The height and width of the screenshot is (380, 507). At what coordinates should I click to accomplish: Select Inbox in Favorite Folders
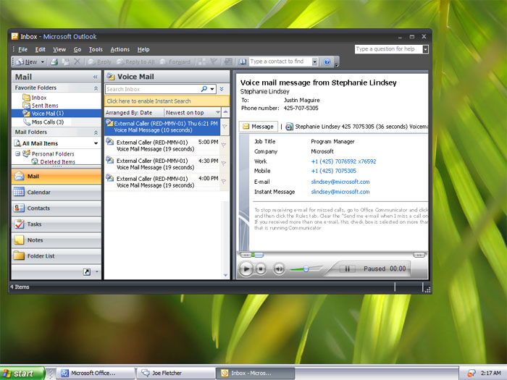35,98
